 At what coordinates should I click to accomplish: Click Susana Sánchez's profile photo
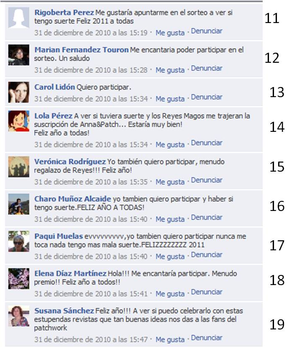(x=18, y=316)
